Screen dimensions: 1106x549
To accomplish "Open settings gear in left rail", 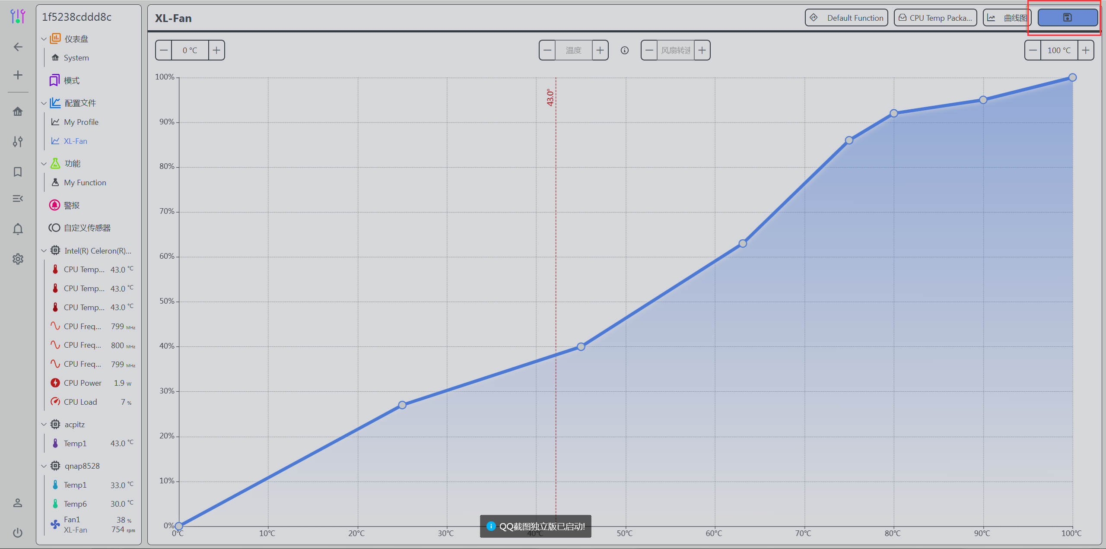I will [x=18, y=259].
